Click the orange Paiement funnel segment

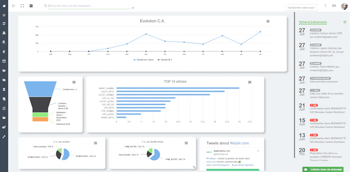pos(40,119)
